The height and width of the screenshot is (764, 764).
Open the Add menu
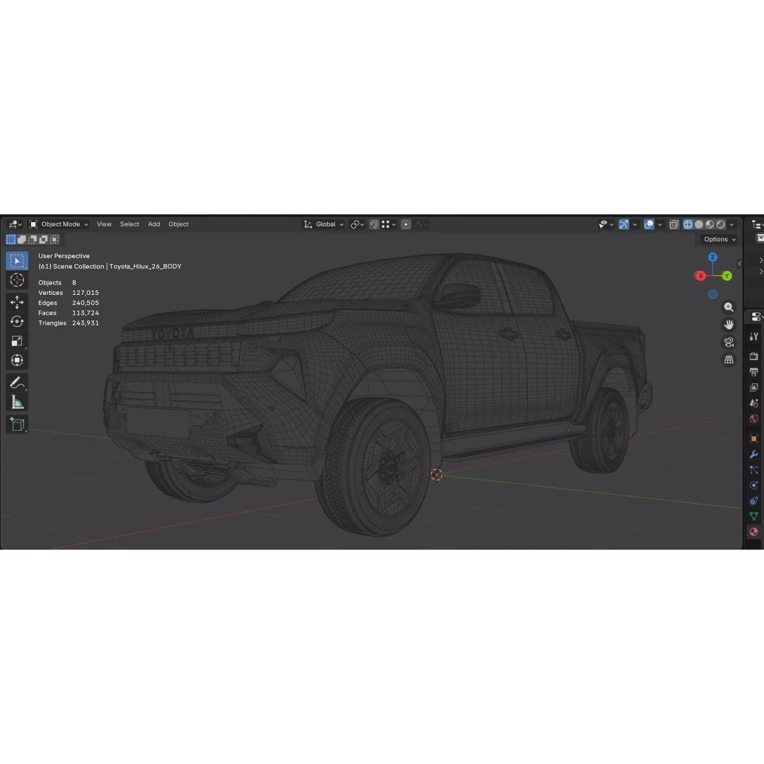[x=154, y=224]
